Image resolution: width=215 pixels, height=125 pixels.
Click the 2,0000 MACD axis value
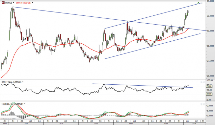coord(210,106)
